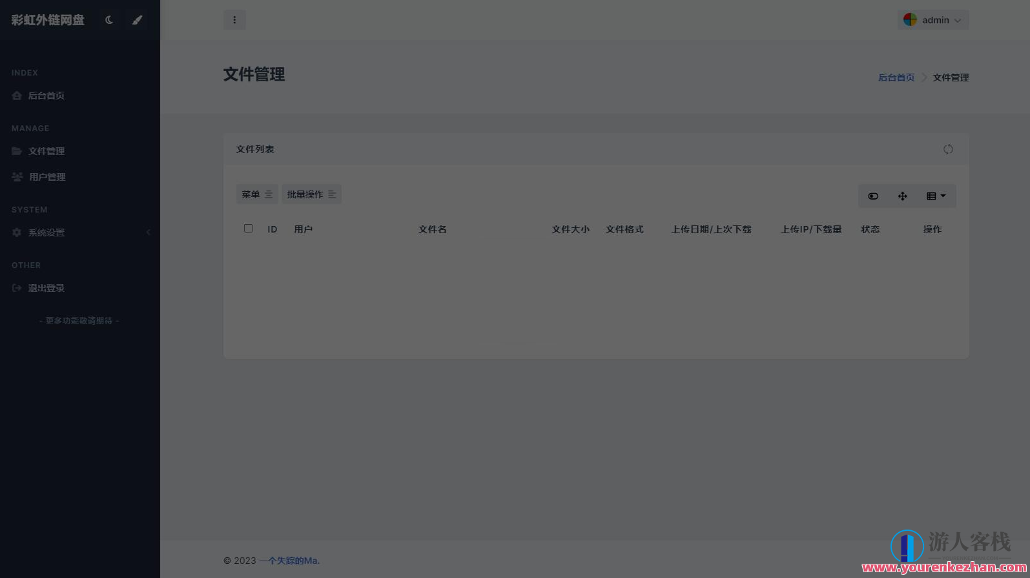Open the theme brush icon
Image resolution: width=1030 pixels, height=578 pixels.
[137, 20]
